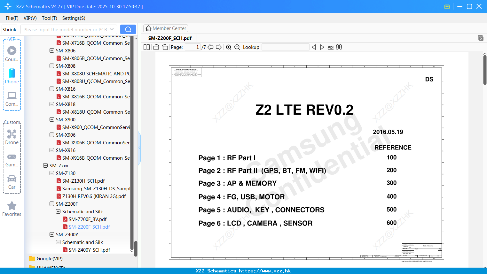Collapse the SM-X916 node
Screen dimensions: 487x274
tap(52, 150)
